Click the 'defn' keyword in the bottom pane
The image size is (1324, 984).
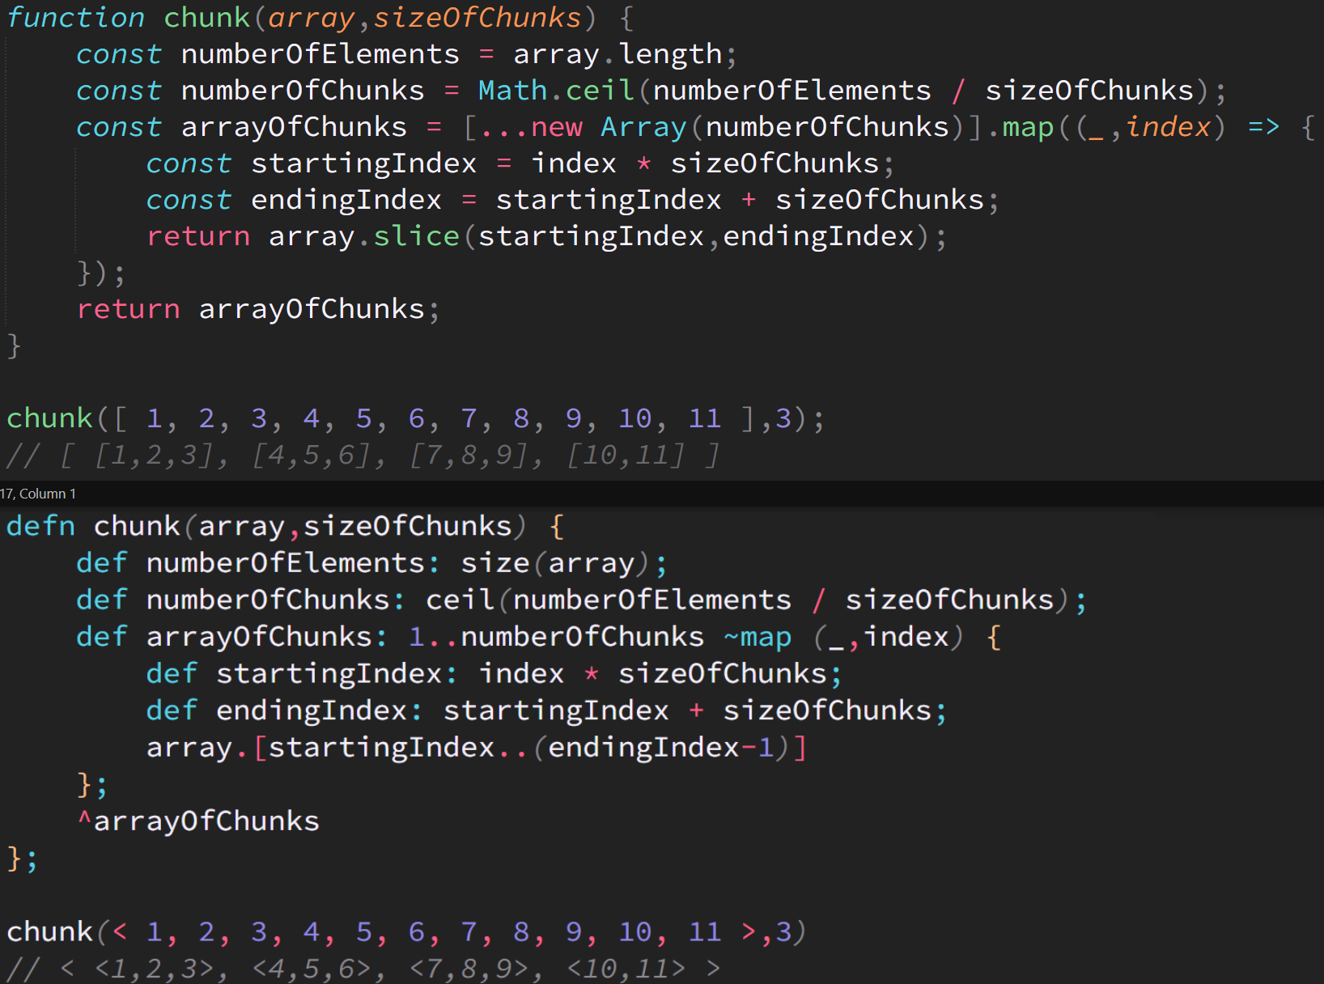tap(40, 526)
